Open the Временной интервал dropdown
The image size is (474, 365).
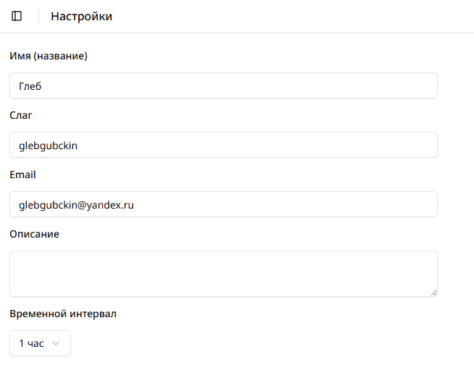(x=41, y=343)
